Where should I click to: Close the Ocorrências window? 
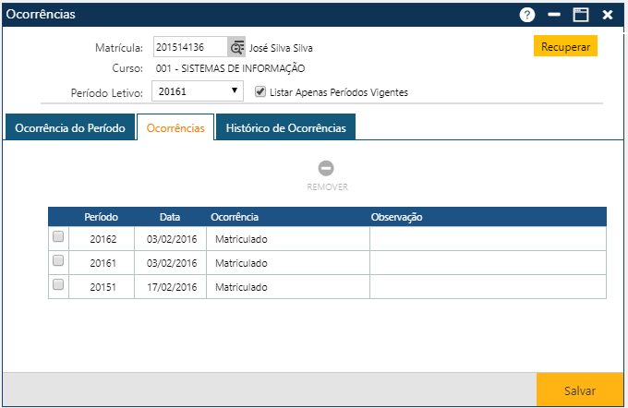click(608, 15)
